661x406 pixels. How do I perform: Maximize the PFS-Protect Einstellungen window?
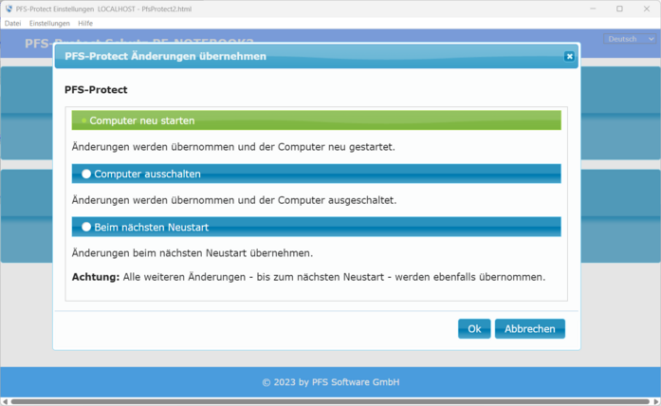618,9
